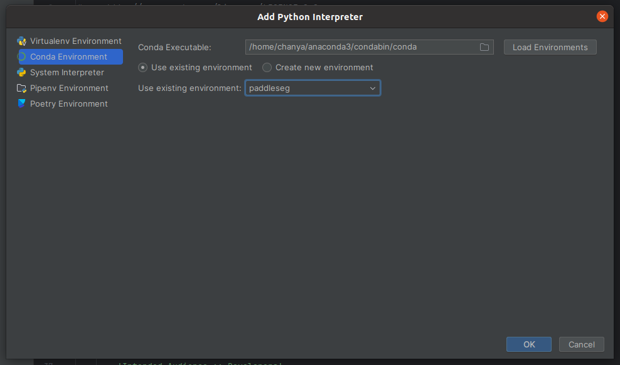Click the Add Python Interpreter title
Image resolution: width=620 pixels, height=365 pixels.
point(310,17)
